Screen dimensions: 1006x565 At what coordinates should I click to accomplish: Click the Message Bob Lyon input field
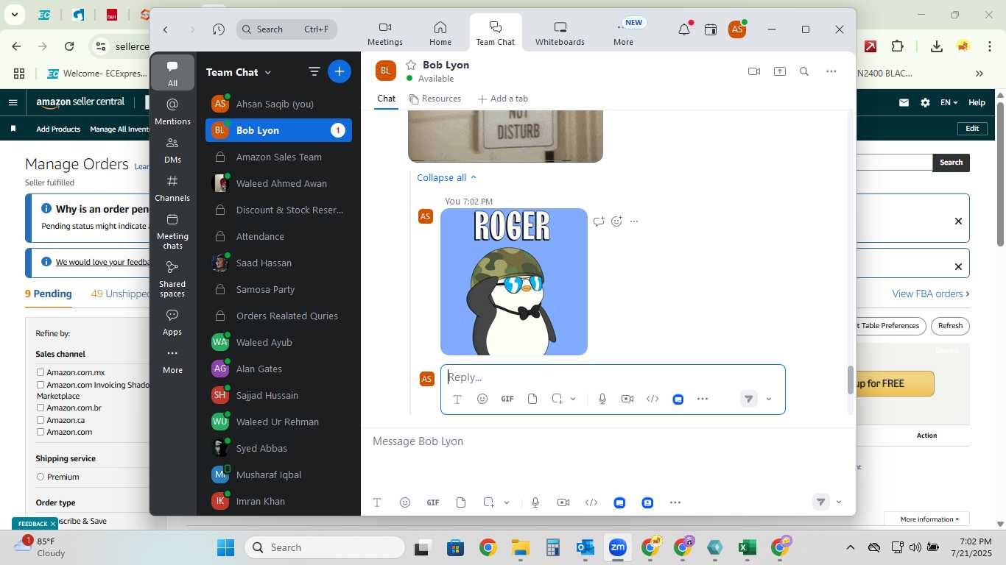[608, 441]
